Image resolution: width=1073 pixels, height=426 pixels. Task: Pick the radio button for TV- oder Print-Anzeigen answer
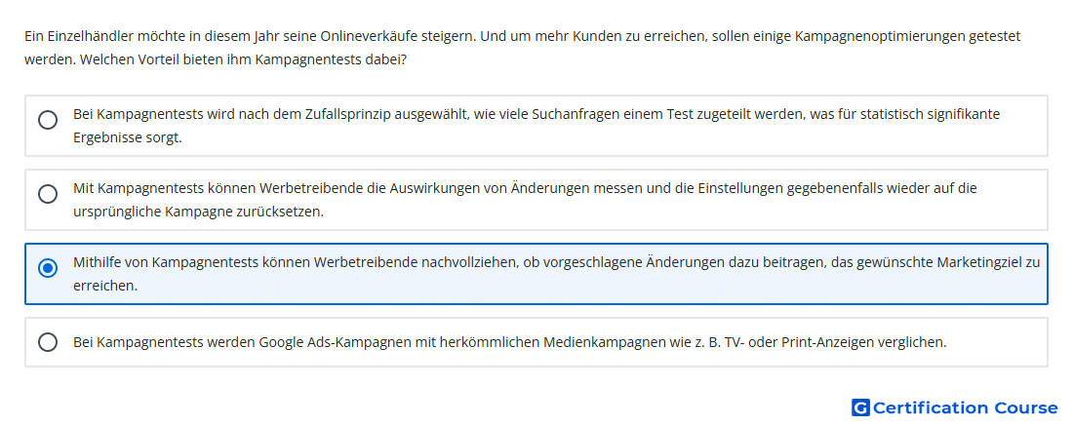coord(48,342)
